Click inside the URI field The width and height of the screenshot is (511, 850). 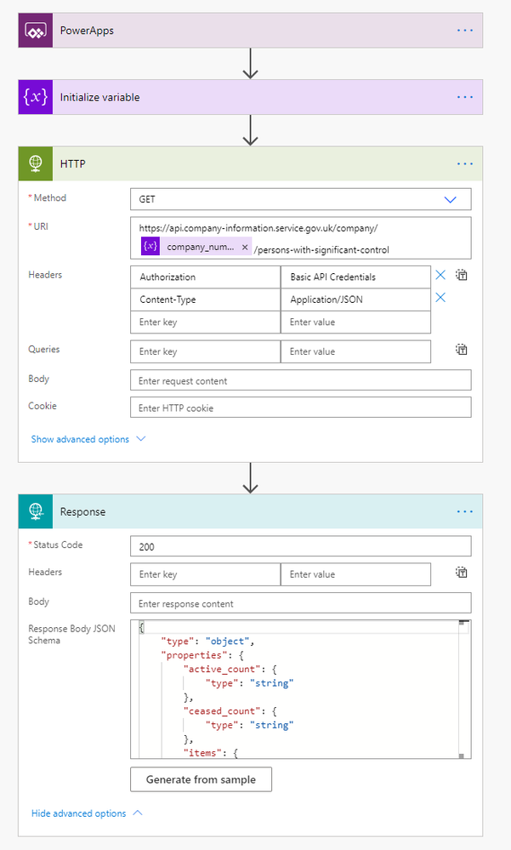(x=301, y=238)
